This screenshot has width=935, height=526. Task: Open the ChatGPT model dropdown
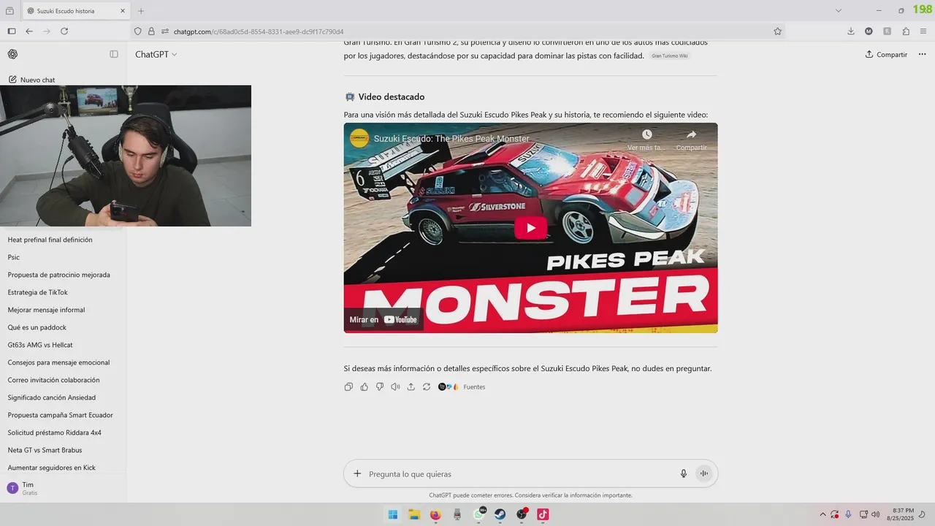(x=156, y=54)
